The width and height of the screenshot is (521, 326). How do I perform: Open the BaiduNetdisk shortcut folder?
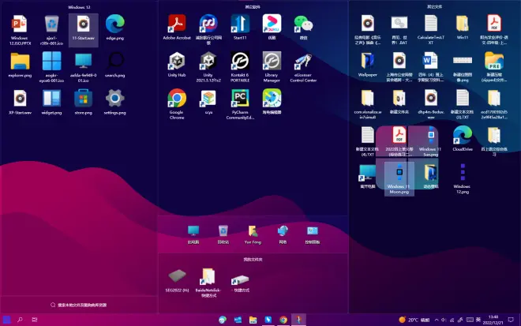coord(208,283)
